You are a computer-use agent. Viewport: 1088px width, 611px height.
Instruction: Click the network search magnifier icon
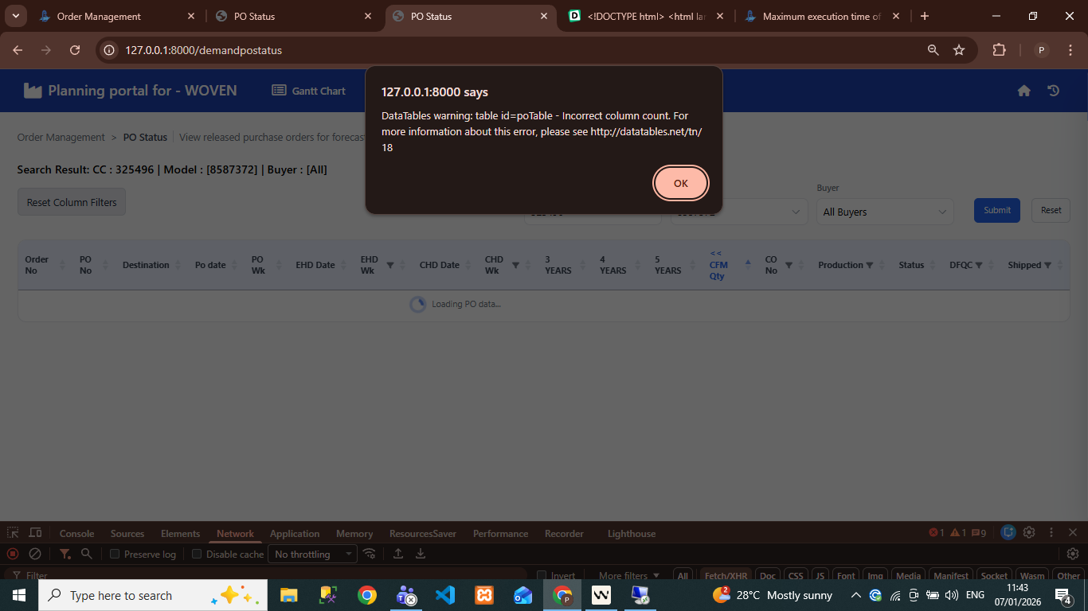tap(87, 554)
